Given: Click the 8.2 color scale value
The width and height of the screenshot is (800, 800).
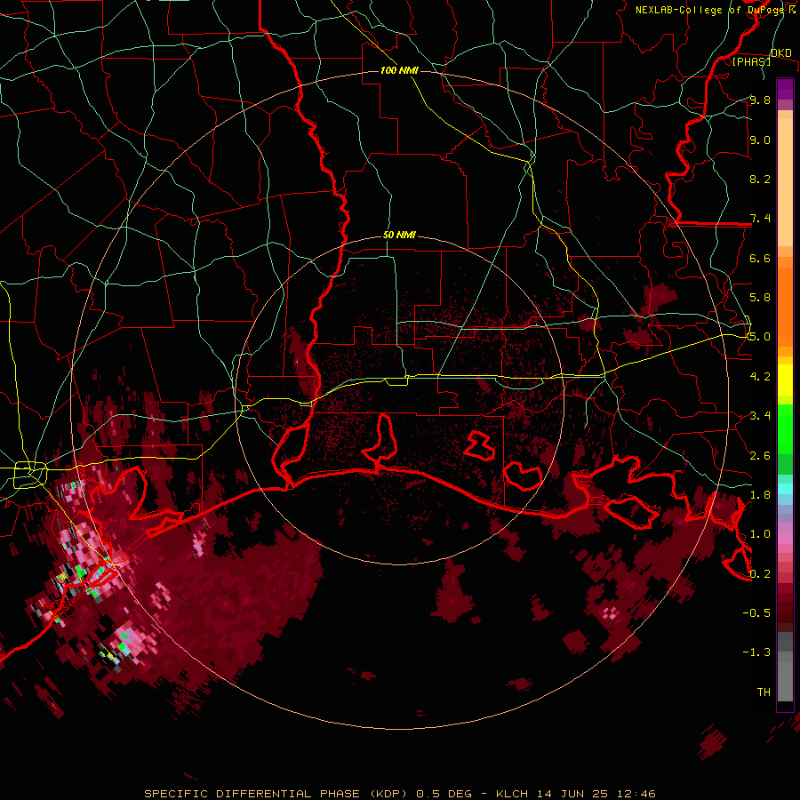Looking at the screenshot, I should coord(760,179).
